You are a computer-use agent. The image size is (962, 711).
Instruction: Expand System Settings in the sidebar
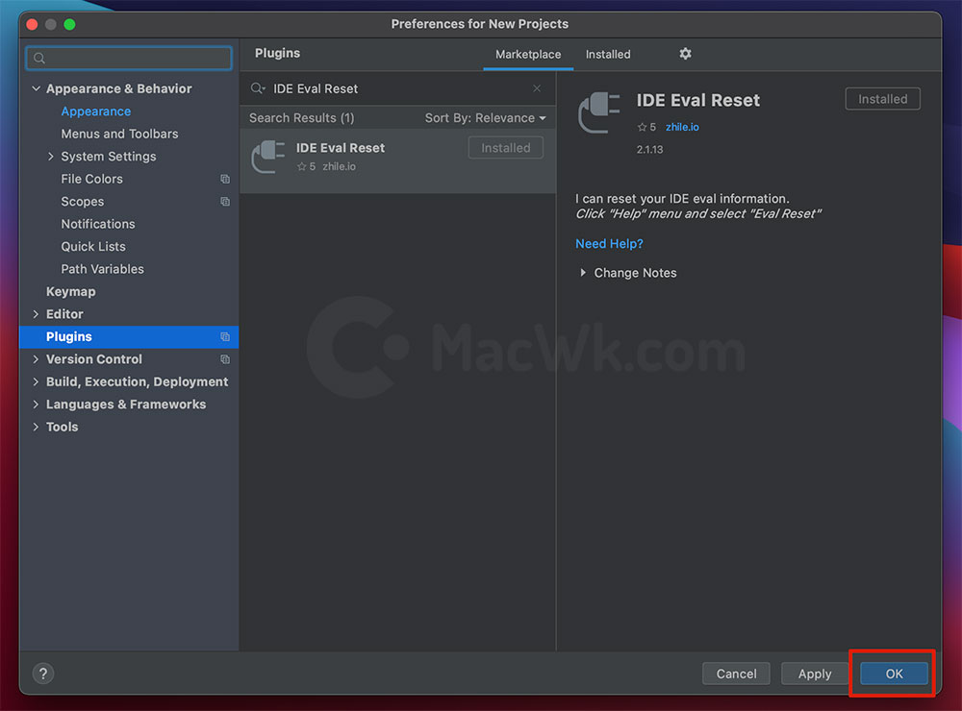click(x=51, y=157)
